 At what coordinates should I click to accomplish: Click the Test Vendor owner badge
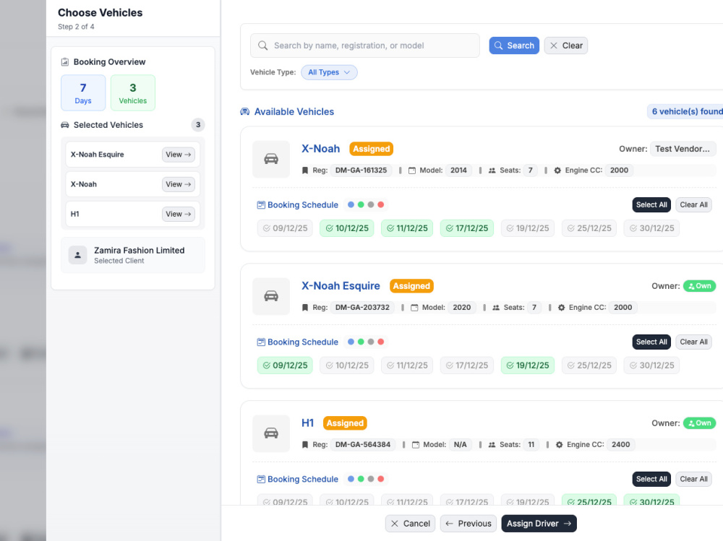(683, 149)
